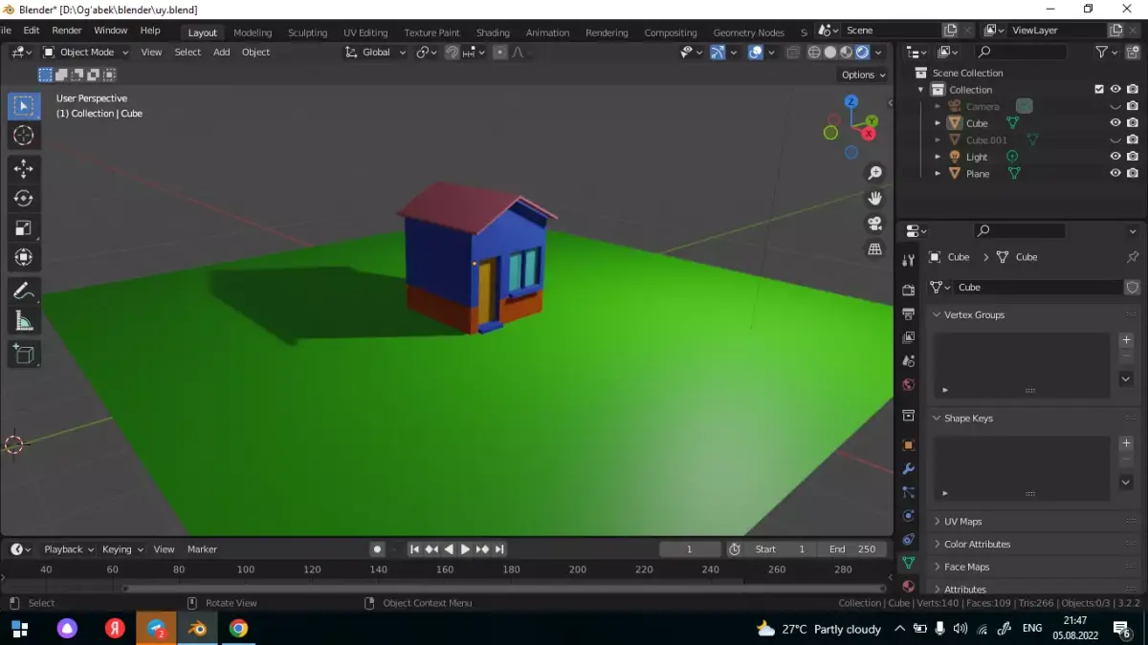Open the Object Mode dropdown
The width and height of the screenshot is (1148, 645).
click(x=86, y=53)
